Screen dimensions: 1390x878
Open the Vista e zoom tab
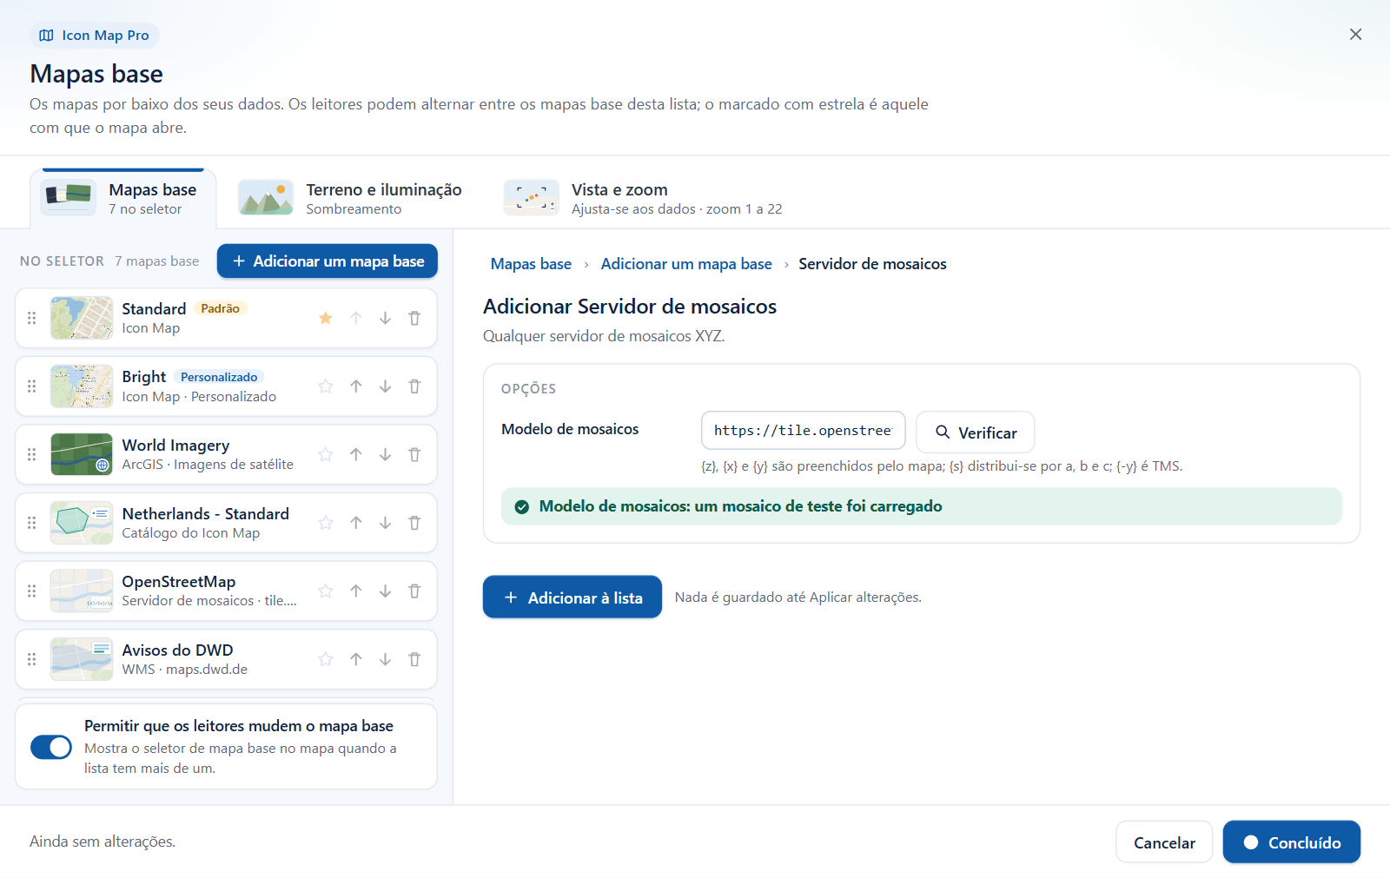pyautogui.click(x=644, y=198)
